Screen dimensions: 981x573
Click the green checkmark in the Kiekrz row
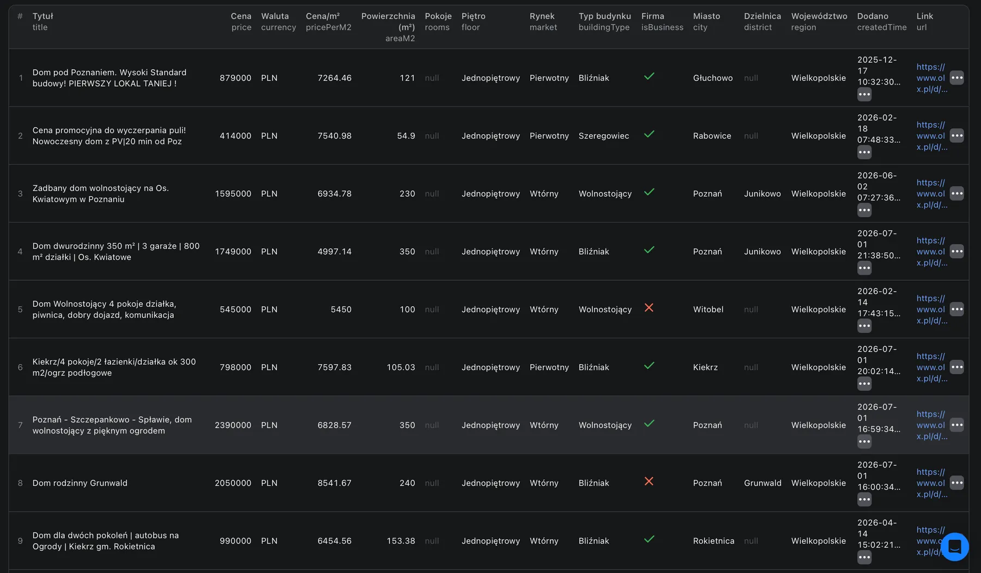click(649, 365)
